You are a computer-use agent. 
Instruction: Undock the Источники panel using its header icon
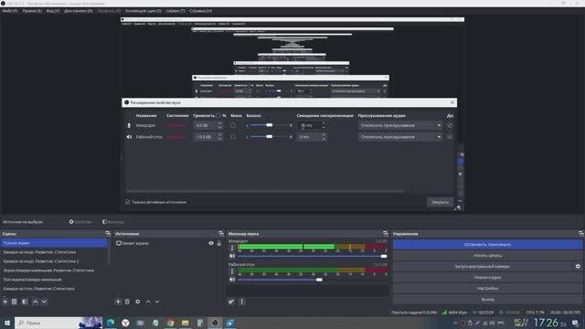click(x=221, y=234)
